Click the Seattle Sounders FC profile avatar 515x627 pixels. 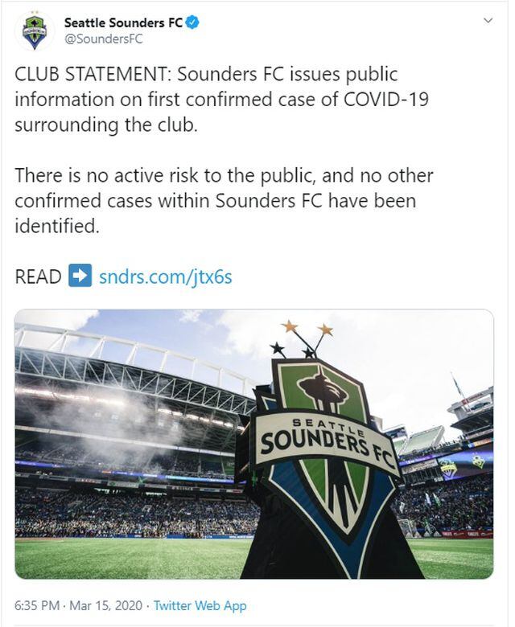[x=35, y=31]
